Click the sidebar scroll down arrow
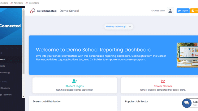The height and width of the screenshot is (111, 198). click(x=24, y=97)
